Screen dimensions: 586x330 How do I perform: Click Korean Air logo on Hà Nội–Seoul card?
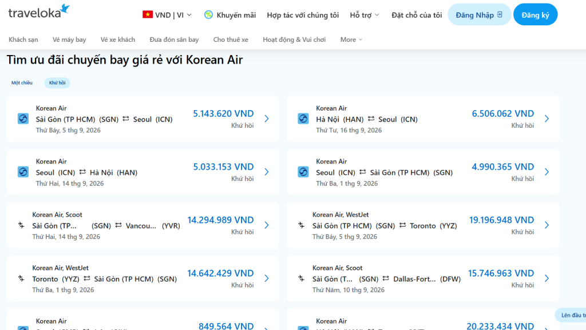coord(303,119)
